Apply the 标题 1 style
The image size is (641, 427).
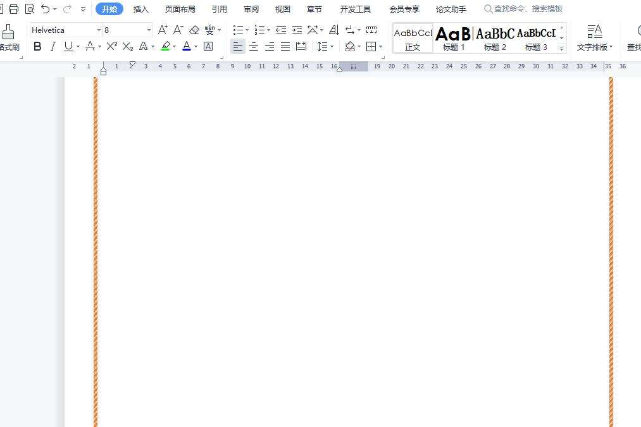pyautogui.click(x=453, y=38)
